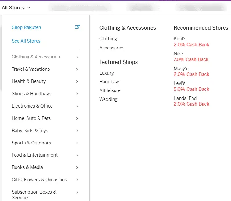Expand chevron next to Baby, Kids & Toys
Screen dimensions: 231x201
(x=77, y=131)
